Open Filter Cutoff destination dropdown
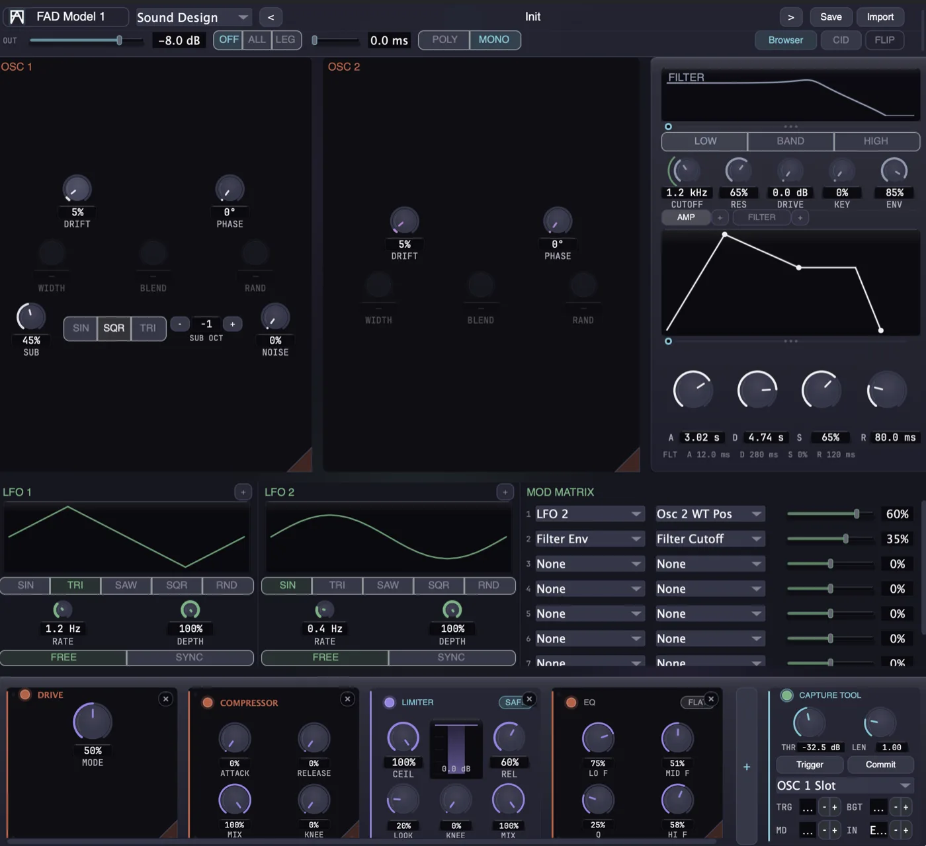 pyautogui.click(x=710, y=539)
